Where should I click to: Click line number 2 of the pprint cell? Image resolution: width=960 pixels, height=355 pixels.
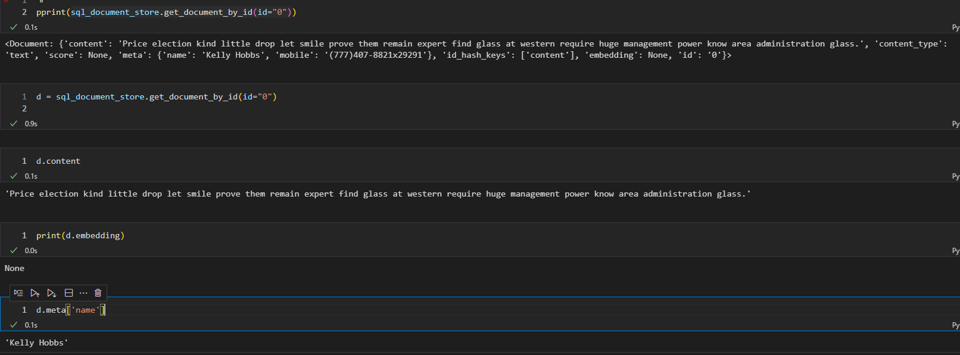(24, 12)
